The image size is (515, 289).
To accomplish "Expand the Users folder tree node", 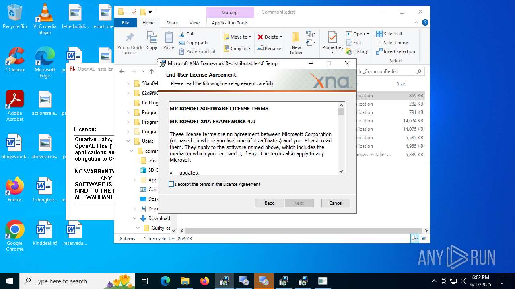I will 128,141.
